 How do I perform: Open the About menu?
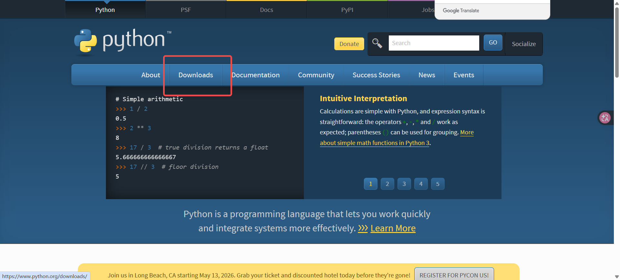click(150, 75)
